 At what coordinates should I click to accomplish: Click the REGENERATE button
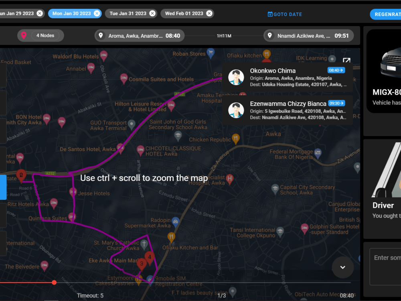pyautogui.click(x=385, y=14)
